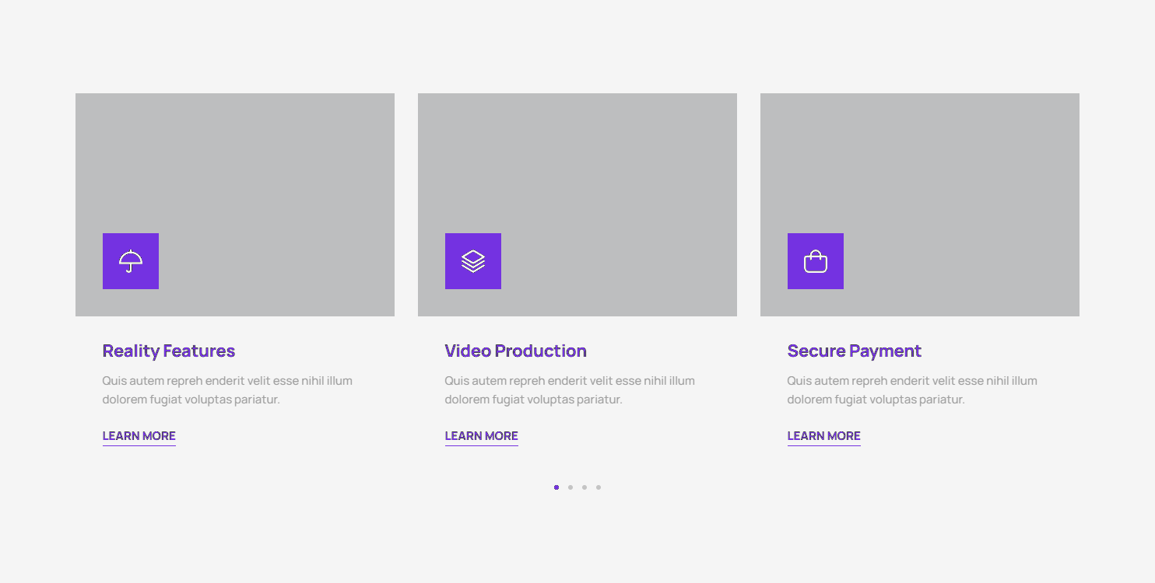
Task: Click the stacked layers icon
Action: (473, 261)
